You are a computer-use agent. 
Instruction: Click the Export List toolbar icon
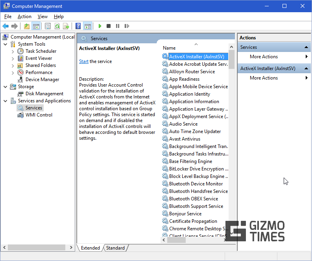pyautogui.click(x=66, y=26)
